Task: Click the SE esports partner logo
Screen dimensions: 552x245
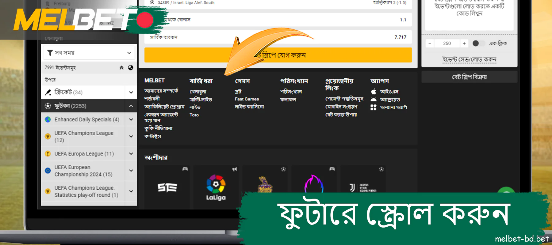Action: (x=167, y=187)
